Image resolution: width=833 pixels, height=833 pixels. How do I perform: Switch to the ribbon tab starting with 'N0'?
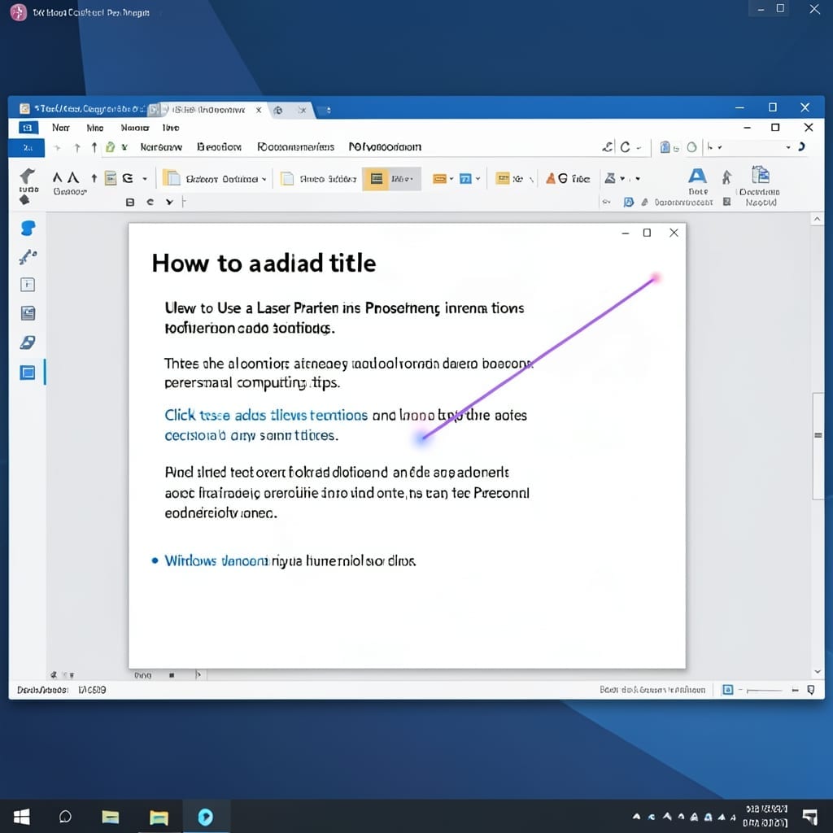pyautogui.click(x=385, y=146)
